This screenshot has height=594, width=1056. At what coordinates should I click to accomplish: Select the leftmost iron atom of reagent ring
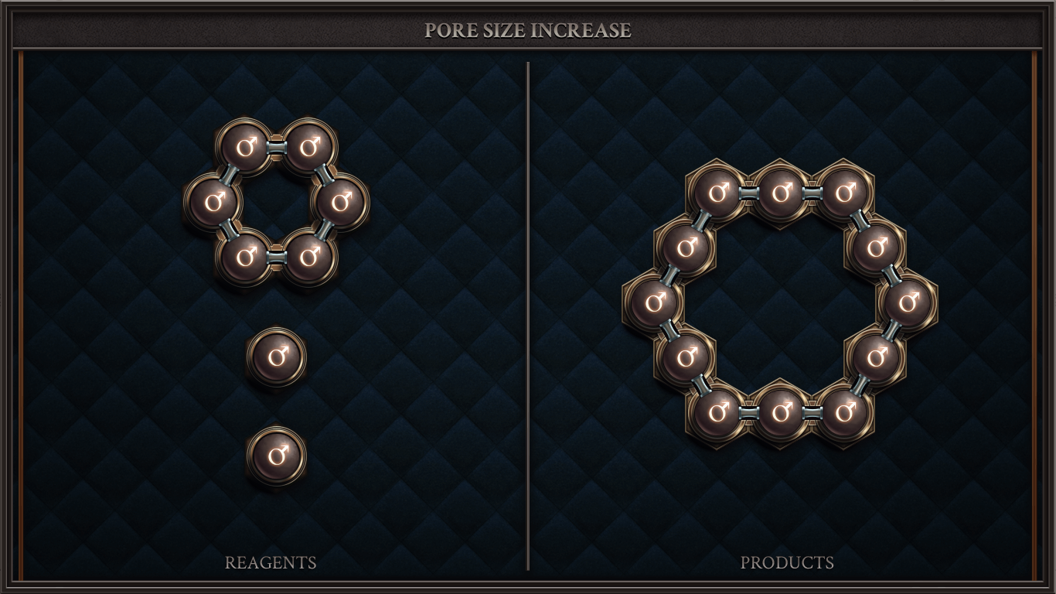coord(213,202)
